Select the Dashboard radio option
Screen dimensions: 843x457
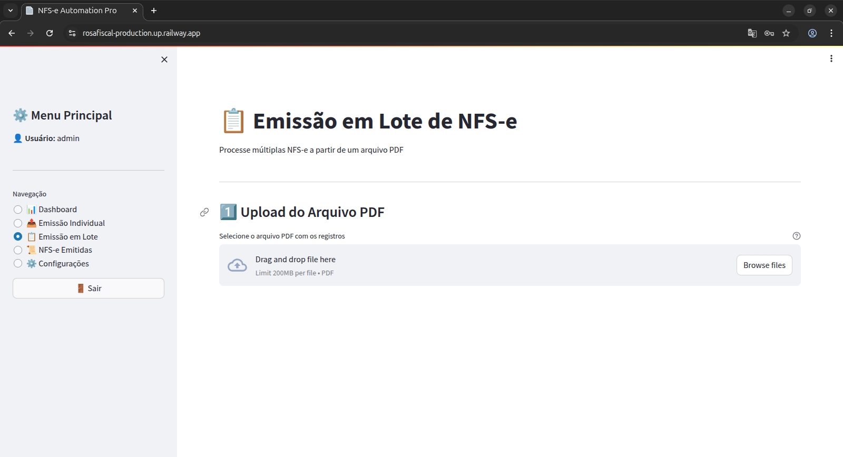pos(18,210)
